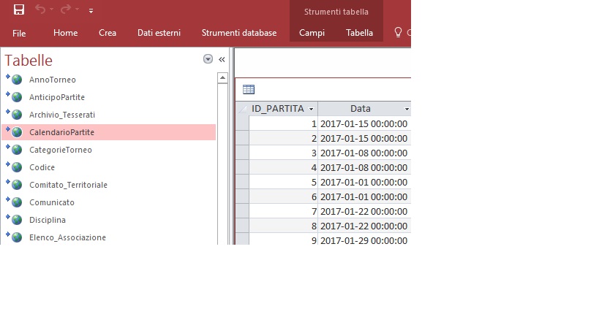Select the ID_PARTITA column header

pos(278,109)
